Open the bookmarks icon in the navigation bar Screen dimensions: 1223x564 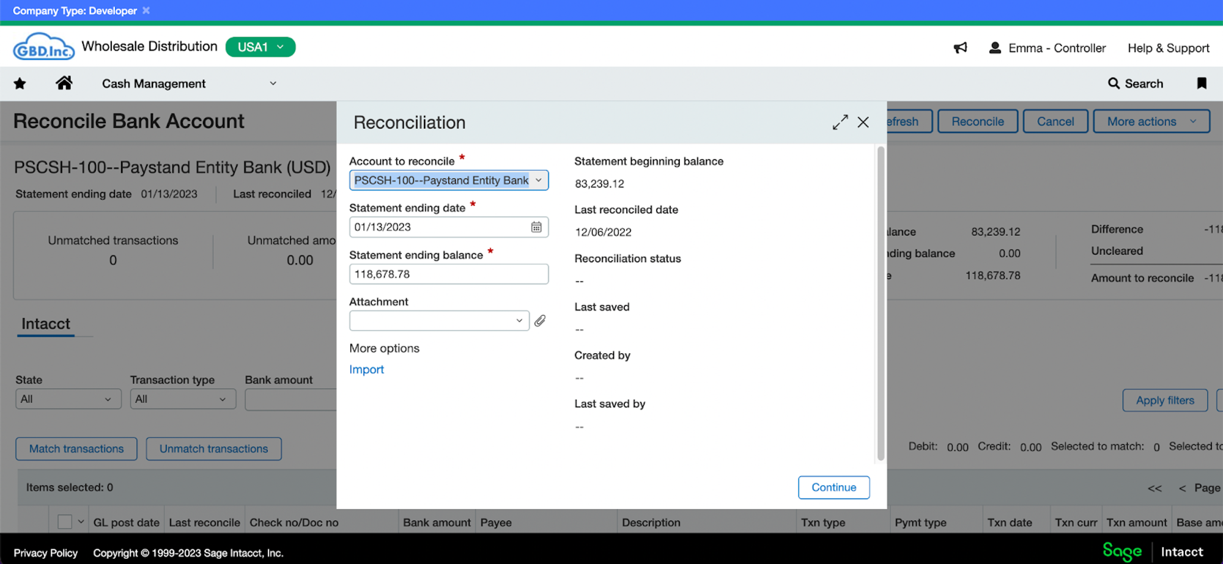point(1201,83)
